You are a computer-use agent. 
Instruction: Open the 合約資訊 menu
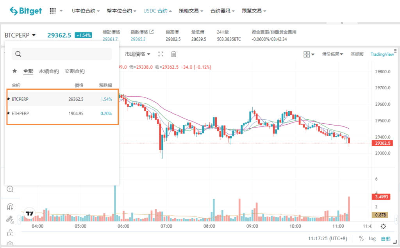pyautogui.click(x=222, y=11)
